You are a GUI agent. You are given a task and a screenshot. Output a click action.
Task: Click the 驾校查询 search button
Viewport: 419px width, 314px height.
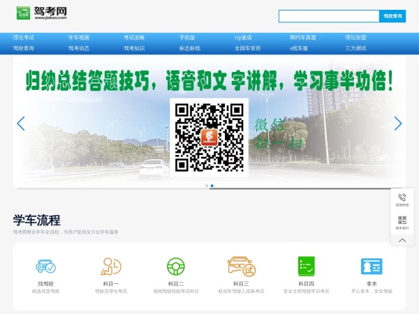392,16
